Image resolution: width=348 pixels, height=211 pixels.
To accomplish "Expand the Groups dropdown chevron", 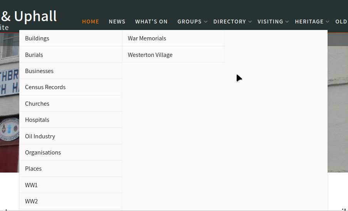I will point(206,22).
